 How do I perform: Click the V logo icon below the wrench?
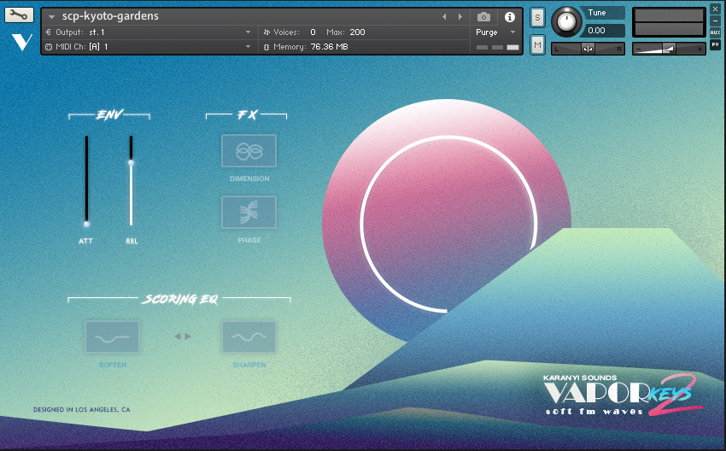point(21,42)
